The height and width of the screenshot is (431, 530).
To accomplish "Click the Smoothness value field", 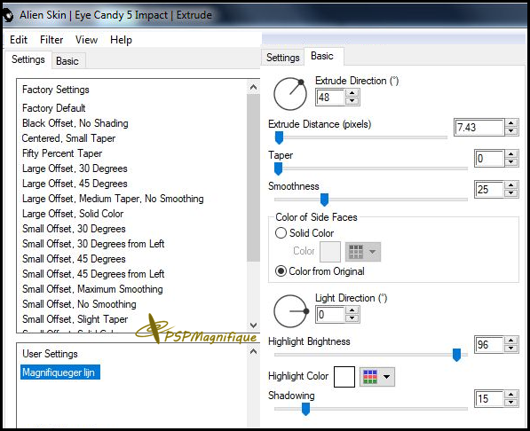I will pos(489,190).
